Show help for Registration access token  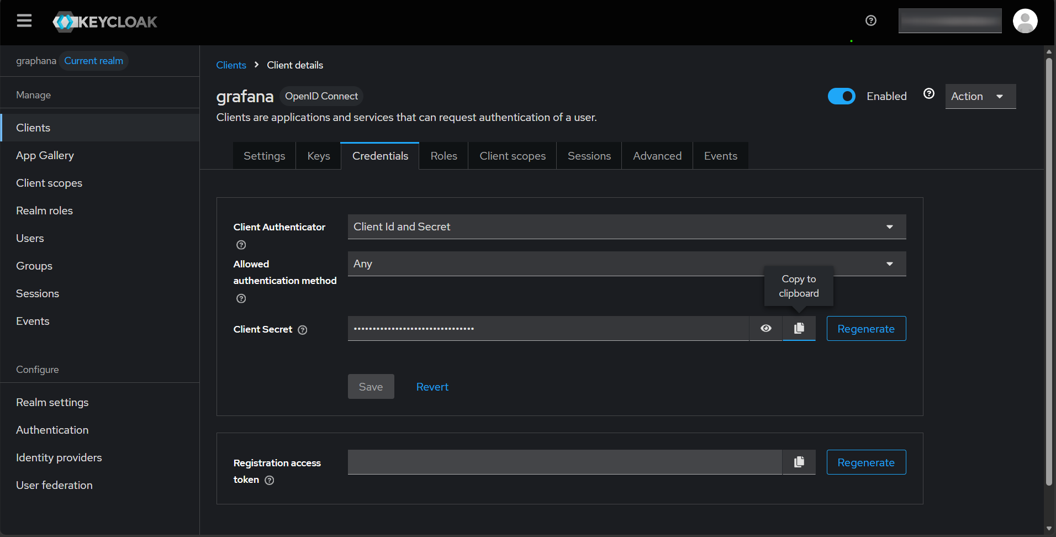(x=270, y=480)
